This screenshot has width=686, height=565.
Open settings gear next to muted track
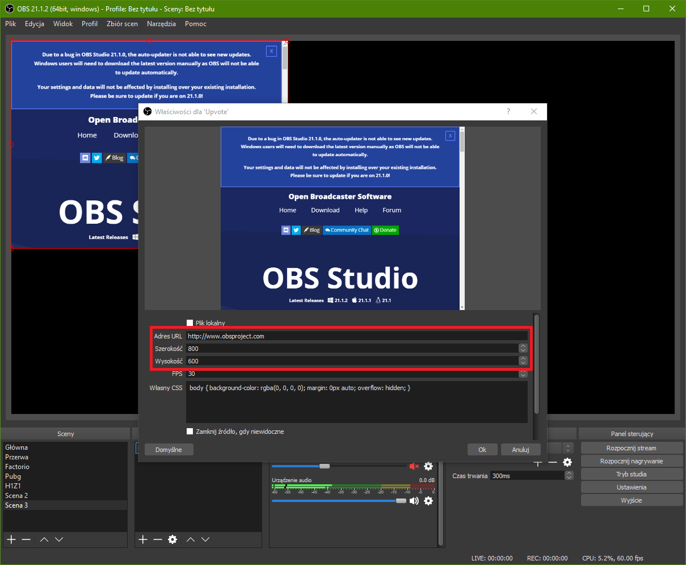[x=428, y=466]
